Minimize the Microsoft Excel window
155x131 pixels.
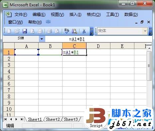(x=123, y=4)
